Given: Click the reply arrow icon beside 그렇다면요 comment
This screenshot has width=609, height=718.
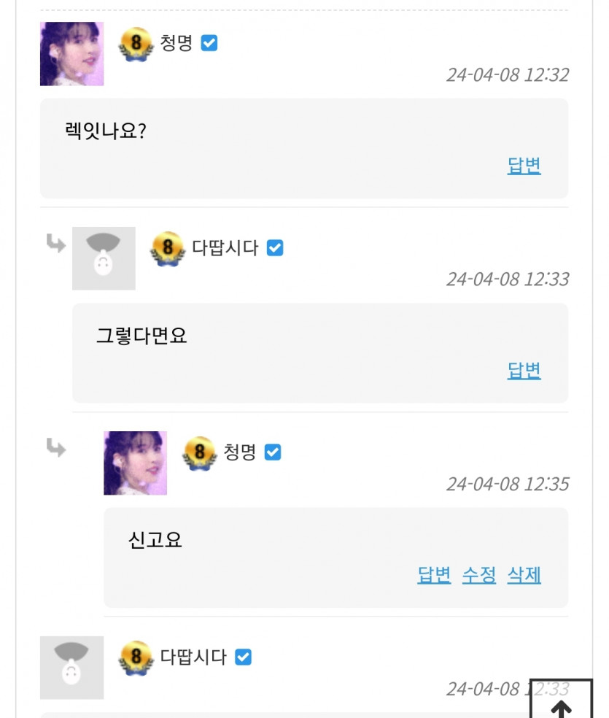Looking at the screenshot, I should 56,244.
